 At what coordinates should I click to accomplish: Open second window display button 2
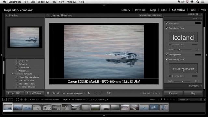(11, 99)
